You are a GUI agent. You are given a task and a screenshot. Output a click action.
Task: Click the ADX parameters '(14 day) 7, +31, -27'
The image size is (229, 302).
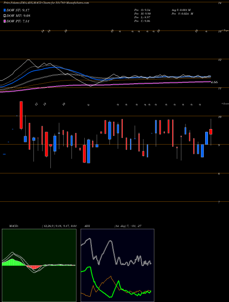pos(128,226)
